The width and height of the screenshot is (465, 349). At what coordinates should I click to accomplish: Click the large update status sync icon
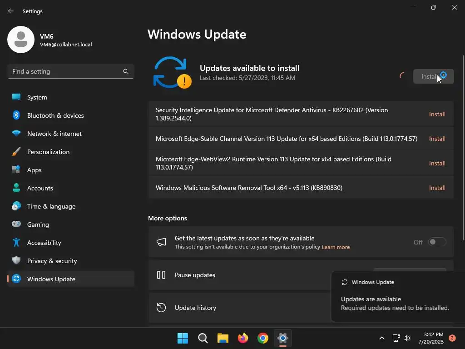[172, 73]
